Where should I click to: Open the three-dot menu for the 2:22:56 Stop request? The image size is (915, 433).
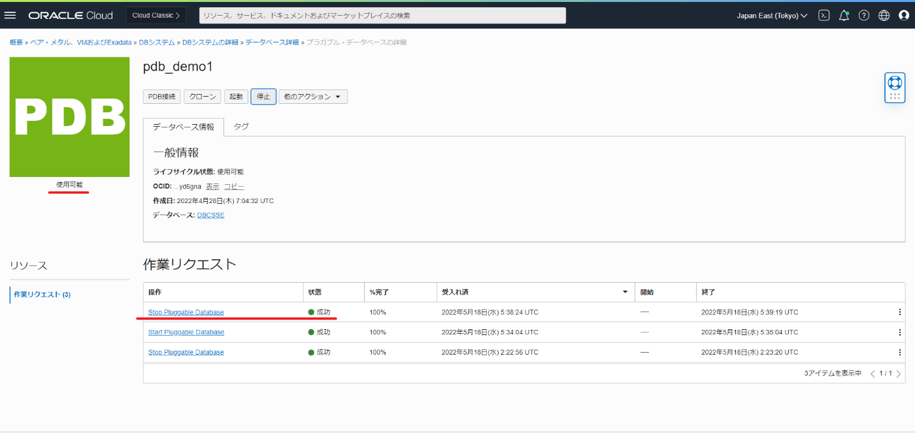(x=899, y=352)
